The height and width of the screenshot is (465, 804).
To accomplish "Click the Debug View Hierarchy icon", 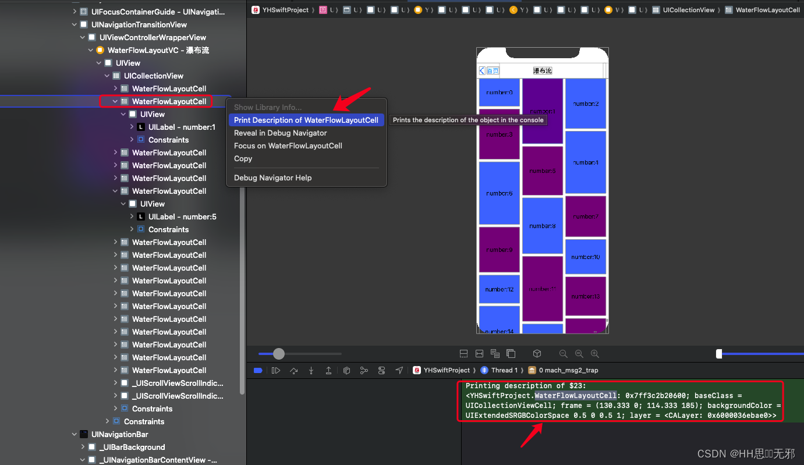I will coord(346,370).
